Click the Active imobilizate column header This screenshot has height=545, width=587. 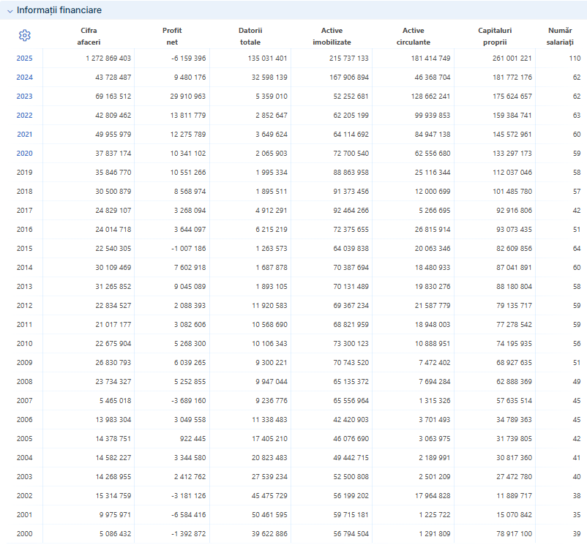[x=332, y=37]
